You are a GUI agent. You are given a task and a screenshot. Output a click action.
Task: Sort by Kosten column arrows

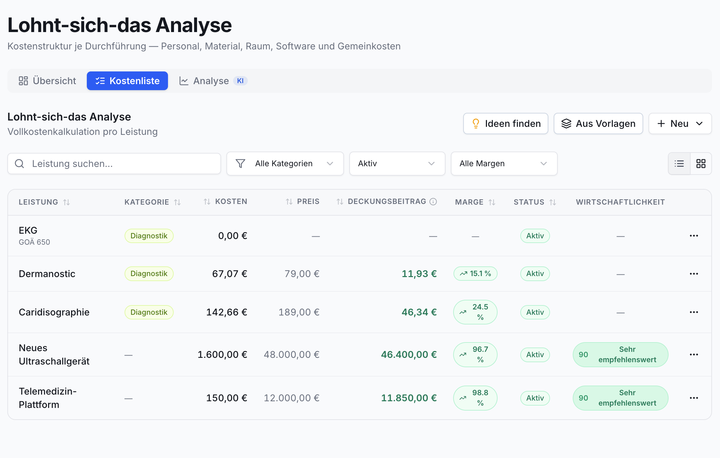pyautogui.click(x=207, y=202)
